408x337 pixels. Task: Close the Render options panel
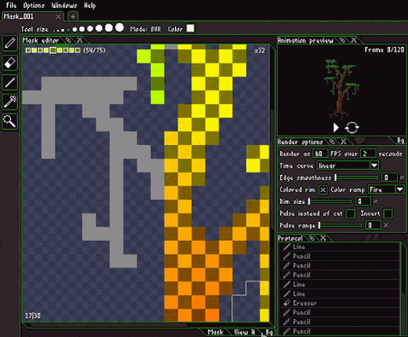[x=344, y=142]
